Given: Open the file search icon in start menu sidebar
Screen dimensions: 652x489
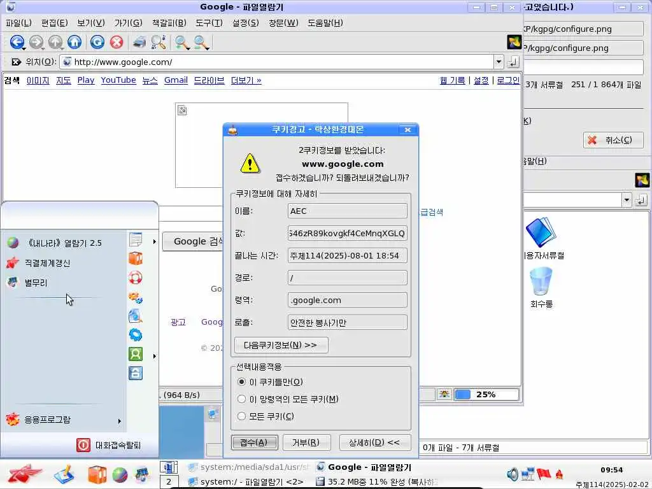Looking at the screenshot, I should point(136,316).
